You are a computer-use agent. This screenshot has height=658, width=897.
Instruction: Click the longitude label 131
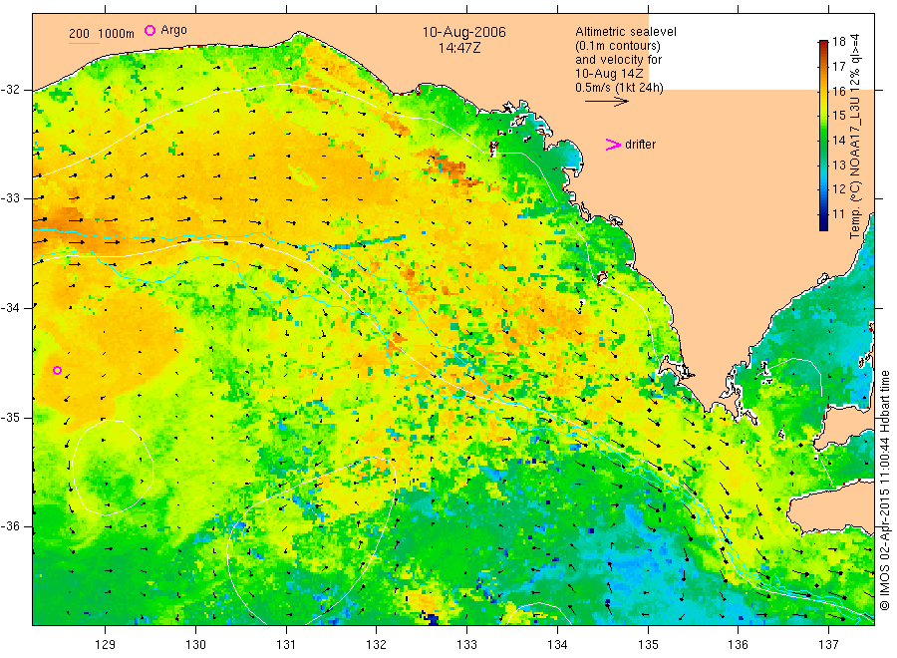coord(286,644)
